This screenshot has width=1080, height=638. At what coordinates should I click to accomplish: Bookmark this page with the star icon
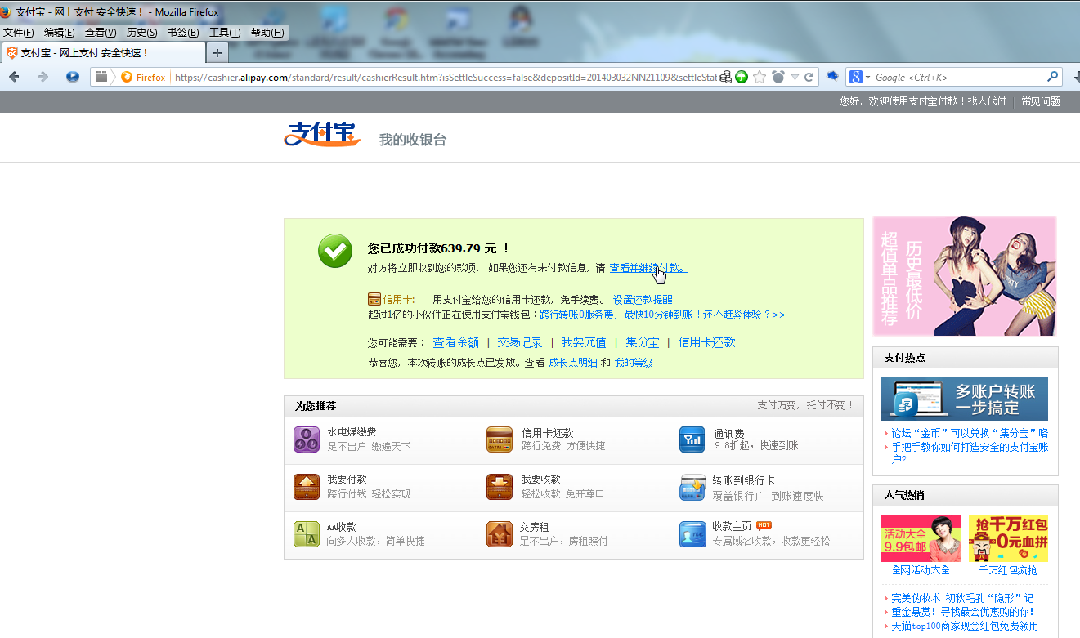pos(760,77)
